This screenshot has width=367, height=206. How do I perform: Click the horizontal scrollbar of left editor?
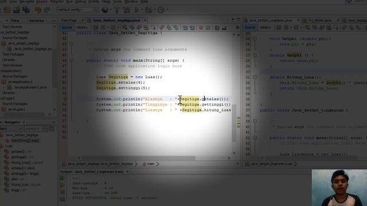coord(139,158)
